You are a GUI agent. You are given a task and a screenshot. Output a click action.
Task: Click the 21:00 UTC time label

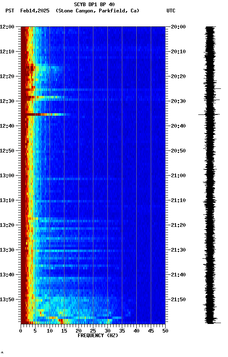pos(178,176)
